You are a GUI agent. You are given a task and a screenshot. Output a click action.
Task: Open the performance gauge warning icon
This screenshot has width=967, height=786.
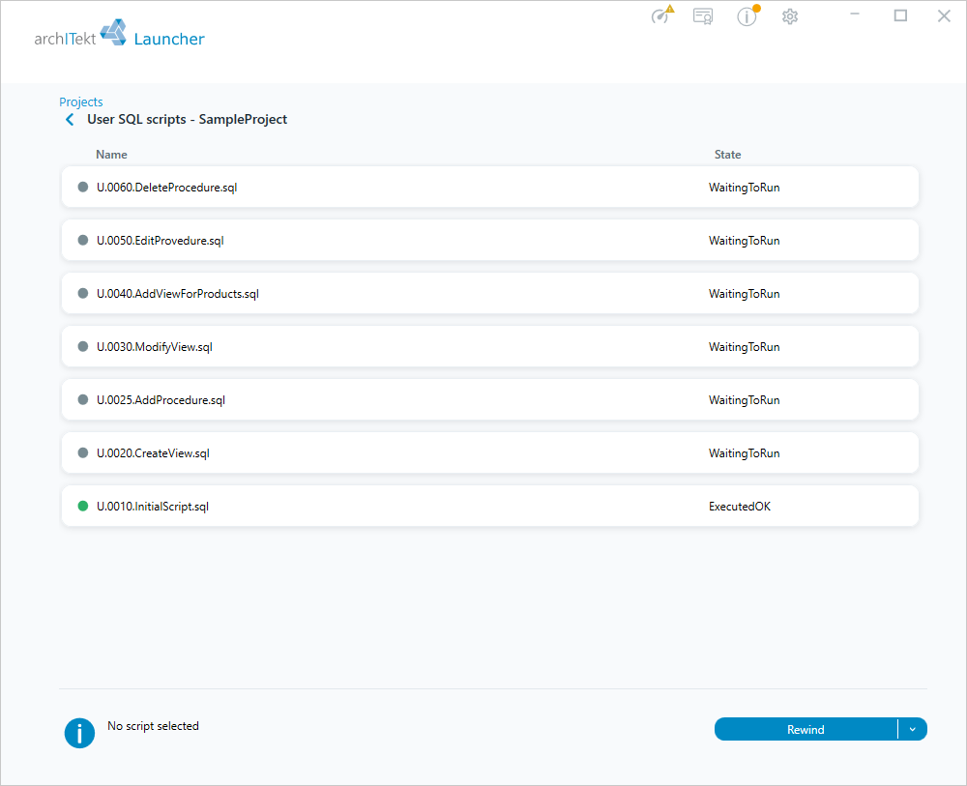pos(662,15)
